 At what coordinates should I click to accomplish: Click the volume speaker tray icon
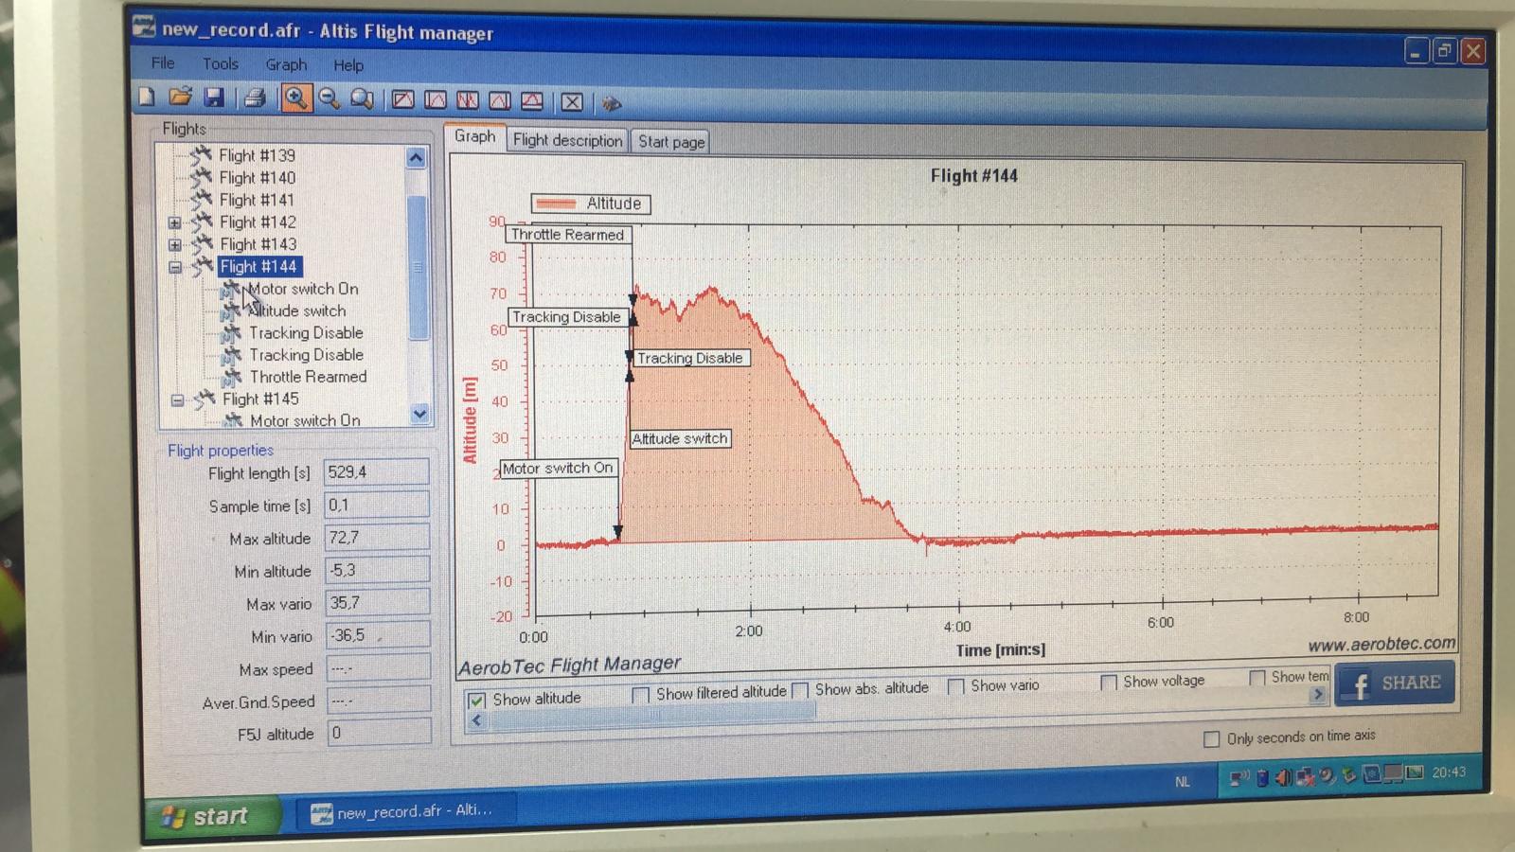pos(1283,778)
